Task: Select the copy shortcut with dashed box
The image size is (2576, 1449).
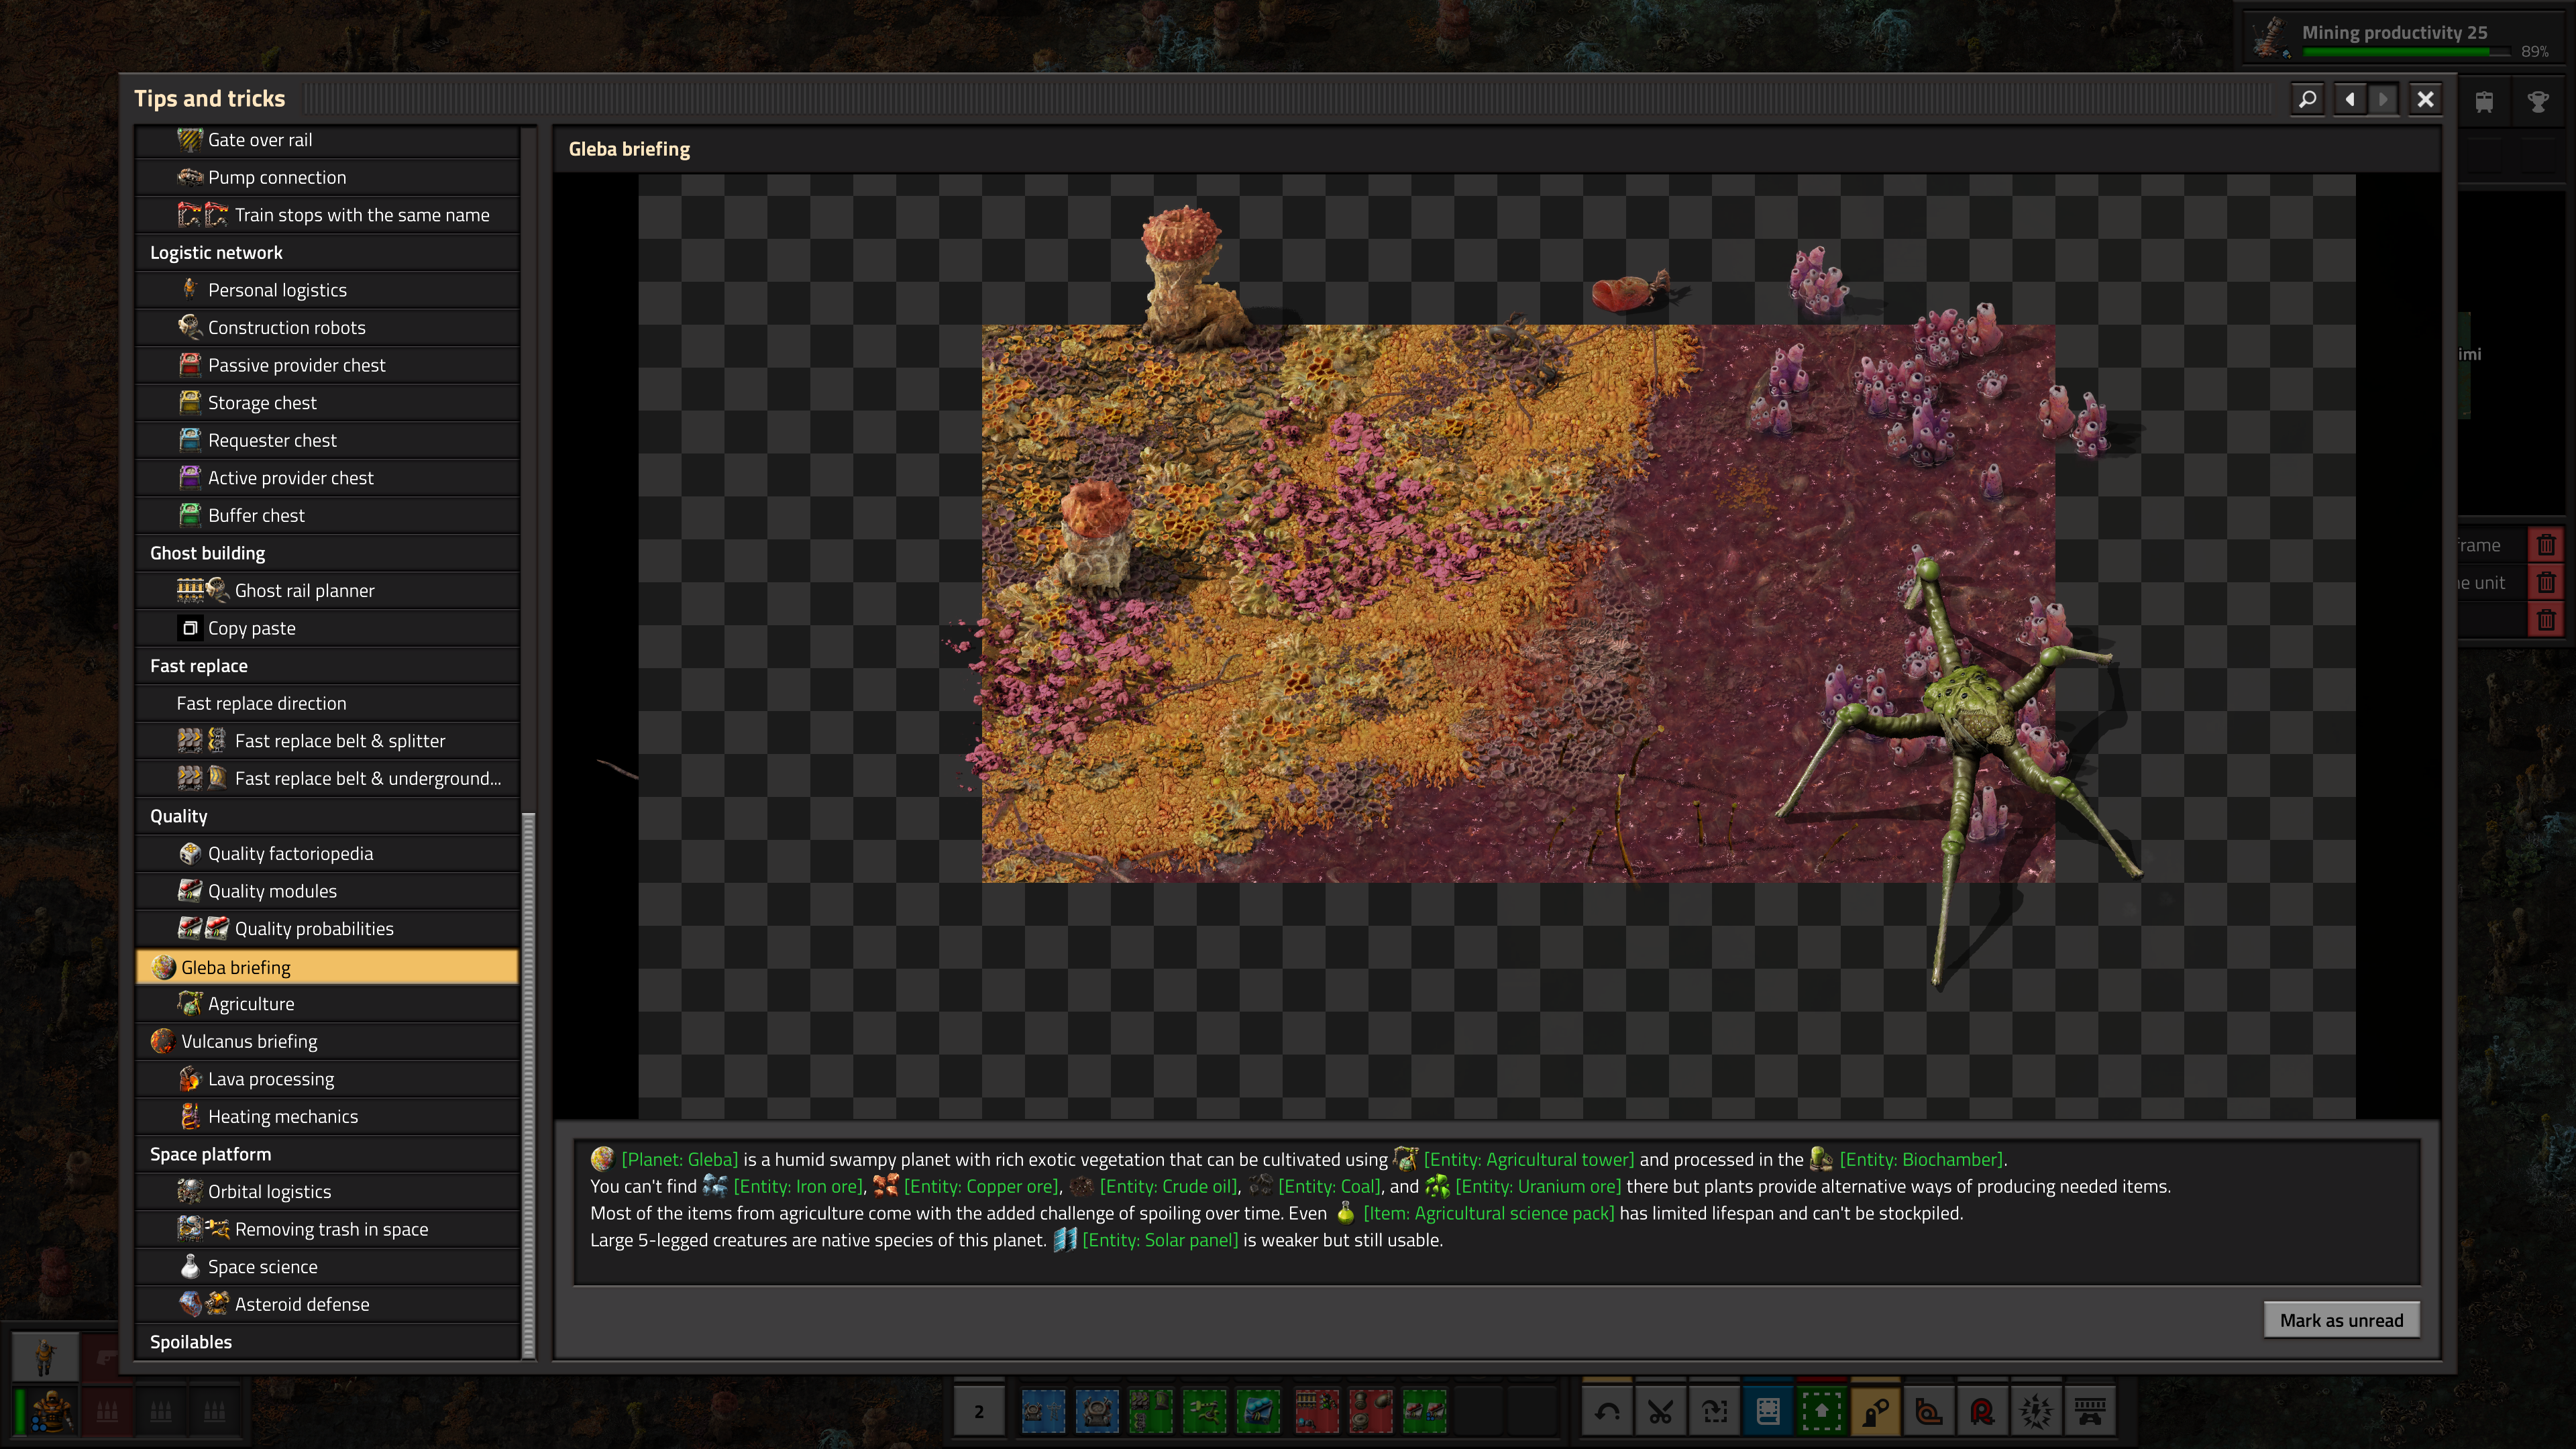Action: point(1715,1411)
